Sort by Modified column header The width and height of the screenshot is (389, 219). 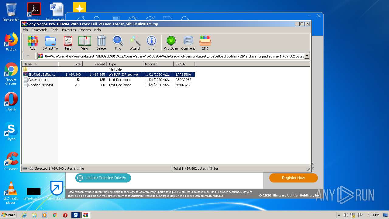[x=158, y=64]
